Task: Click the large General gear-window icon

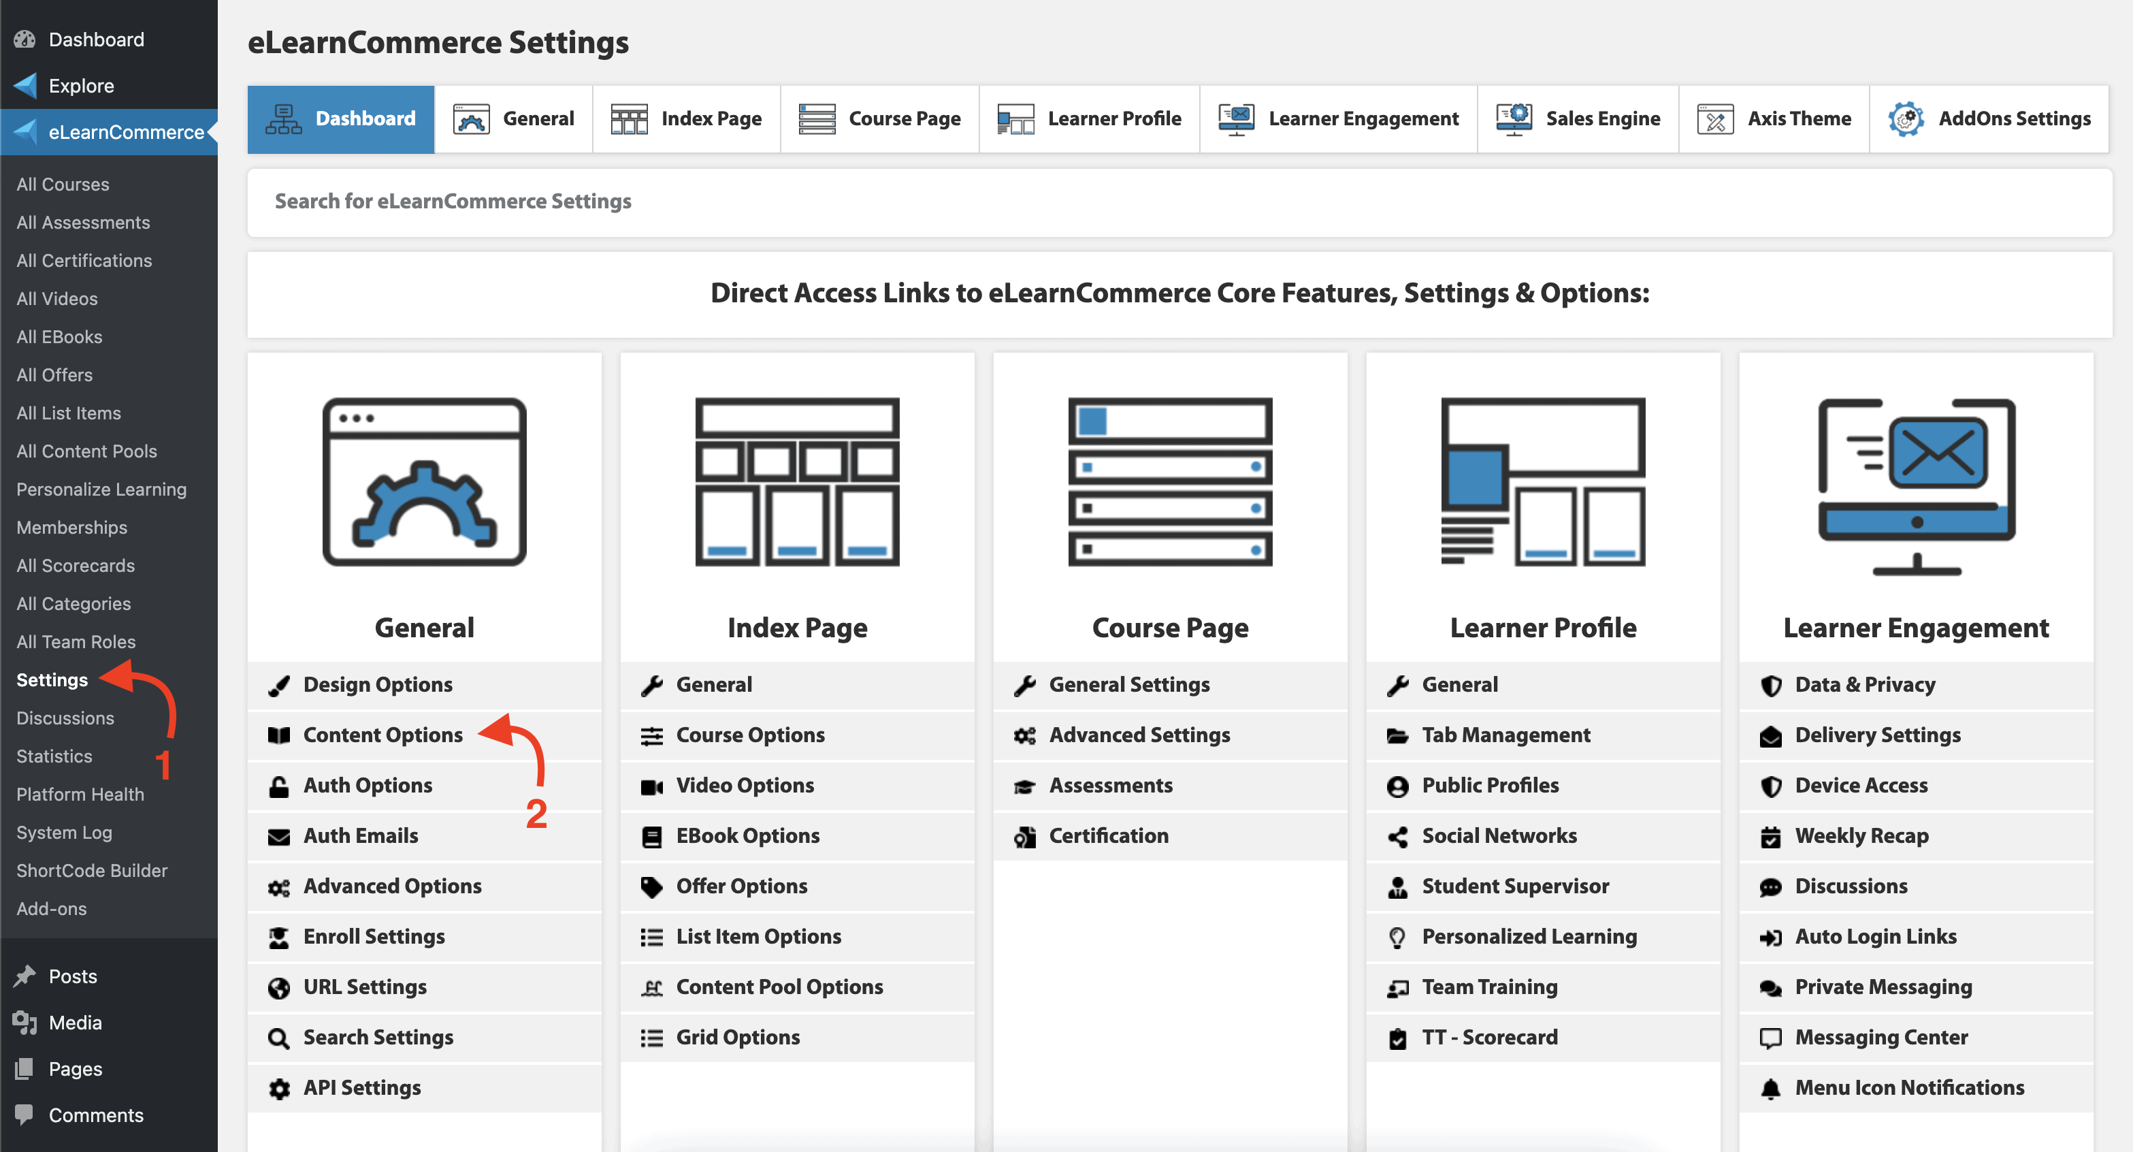Action: pos(424,482)
